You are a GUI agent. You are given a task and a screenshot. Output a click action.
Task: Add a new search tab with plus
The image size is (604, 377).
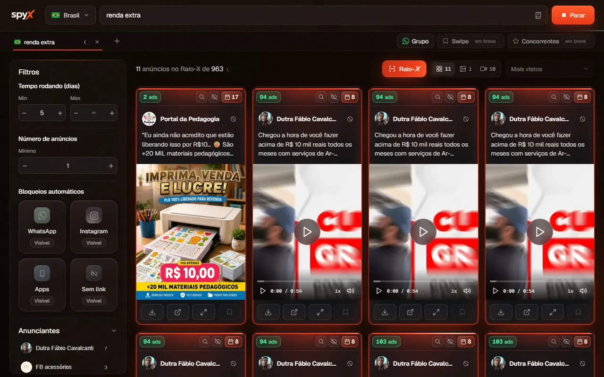tap(117, 41)
